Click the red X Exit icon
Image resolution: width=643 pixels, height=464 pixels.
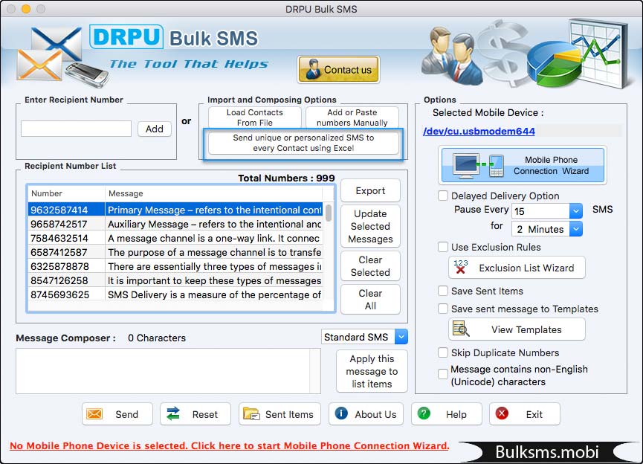click(502, 413)
